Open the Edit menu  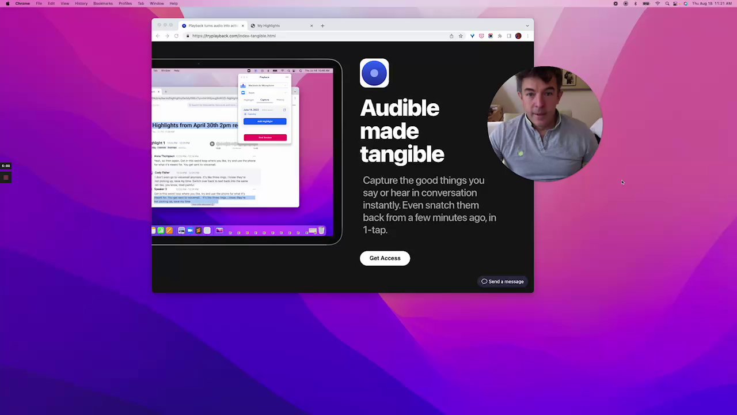(x=51, y=3)
